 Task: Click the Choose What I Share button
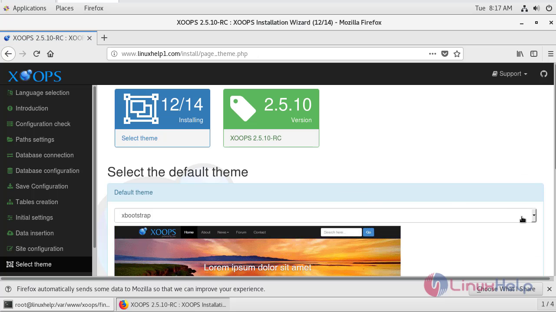click(x=506, y=289)
